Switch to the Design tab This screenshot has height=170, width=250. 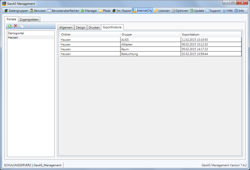(x=80, y=27)
